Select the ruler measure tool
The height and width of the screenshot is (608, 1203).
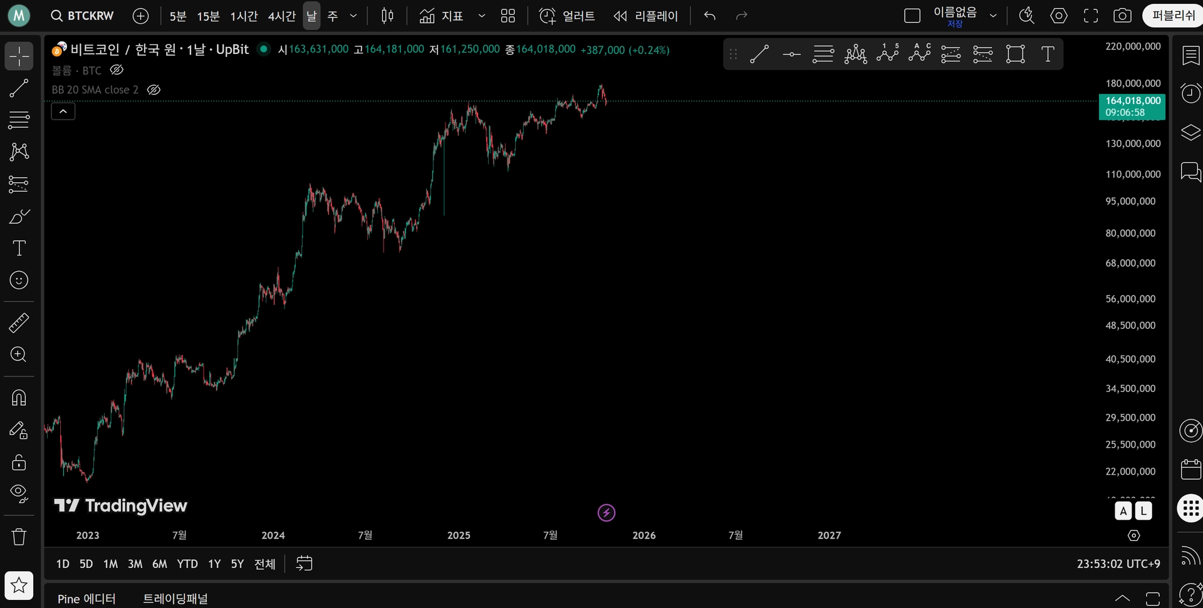click(19, 322)
